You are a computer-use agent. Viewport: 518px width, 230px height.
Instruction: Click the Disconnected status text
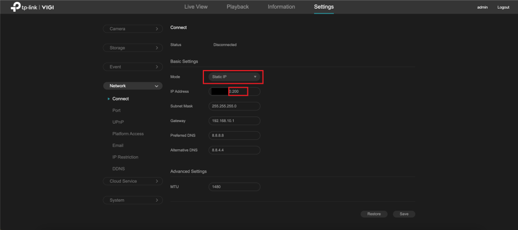(225, 45)
